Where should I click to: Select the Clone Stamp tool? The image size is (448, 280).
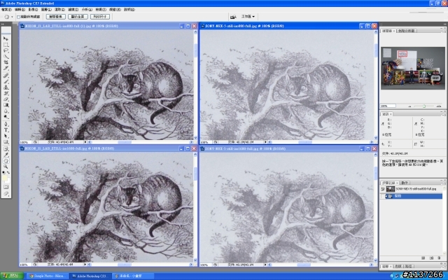(x=6, y=87)
